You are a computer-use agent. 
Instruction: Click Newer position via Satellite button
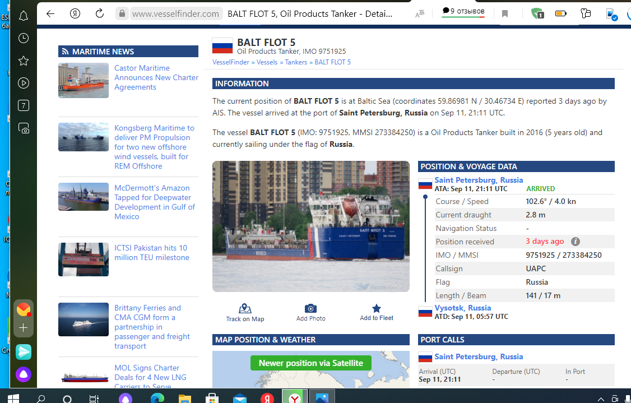tap(310, 363)
